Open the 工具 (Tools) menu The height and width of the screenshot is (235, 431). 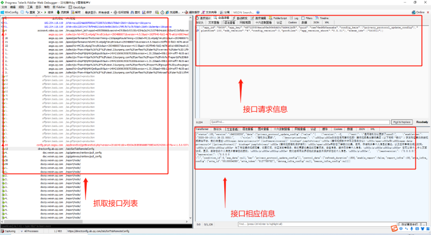coord(30,7)
